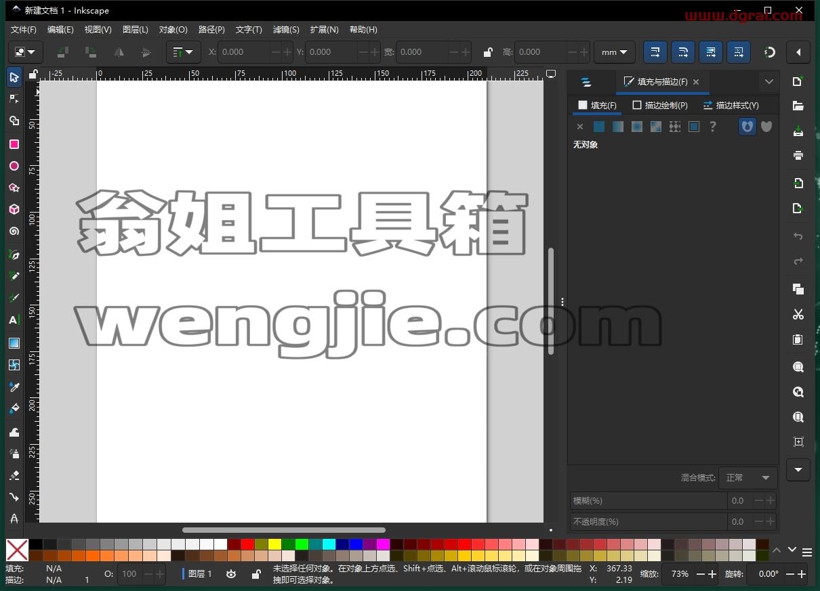Image resolution: width=820 pixels, height=591 pixels.
Task: Select the even-odd fill rule button
Action: (x=747, y=127)
